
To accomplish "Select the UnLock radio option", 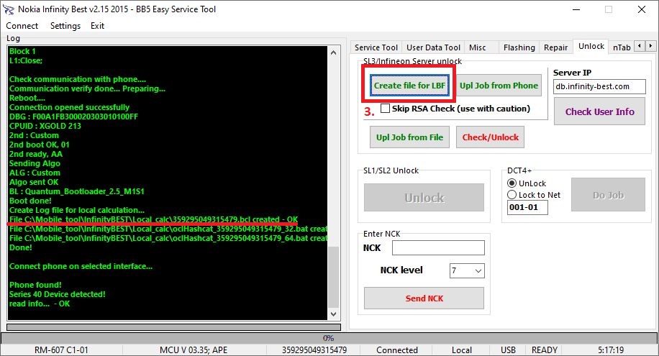I will tap(512, 183).
